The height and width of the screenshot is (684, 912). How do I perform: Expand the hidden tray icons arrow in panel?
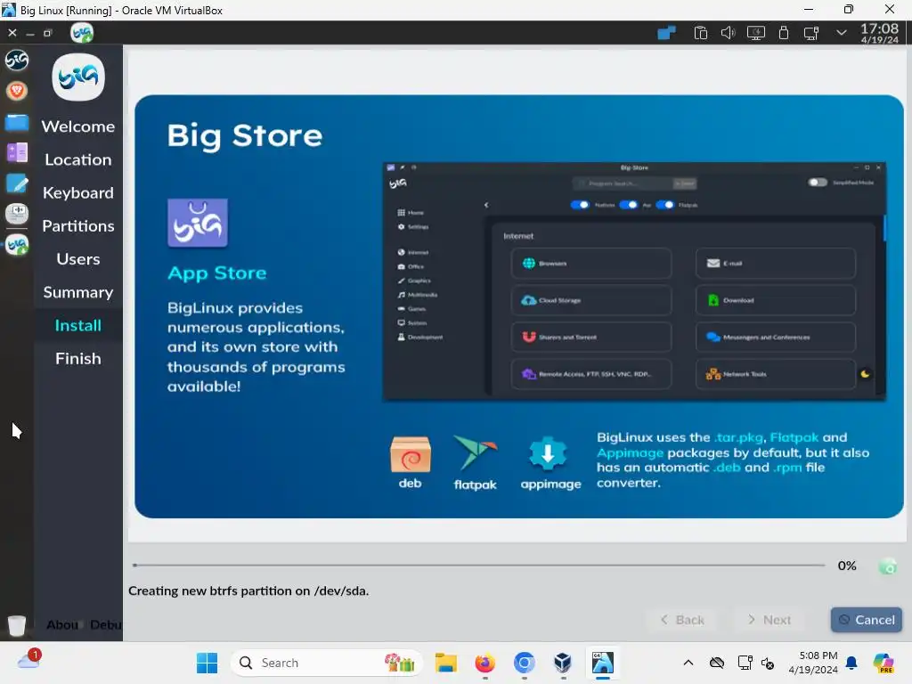coord(841,33)
